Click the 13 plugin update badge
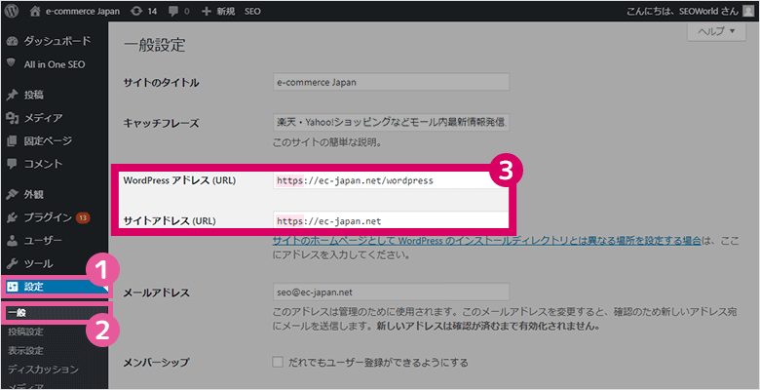The image size is (760, 390). coord(83,217)
